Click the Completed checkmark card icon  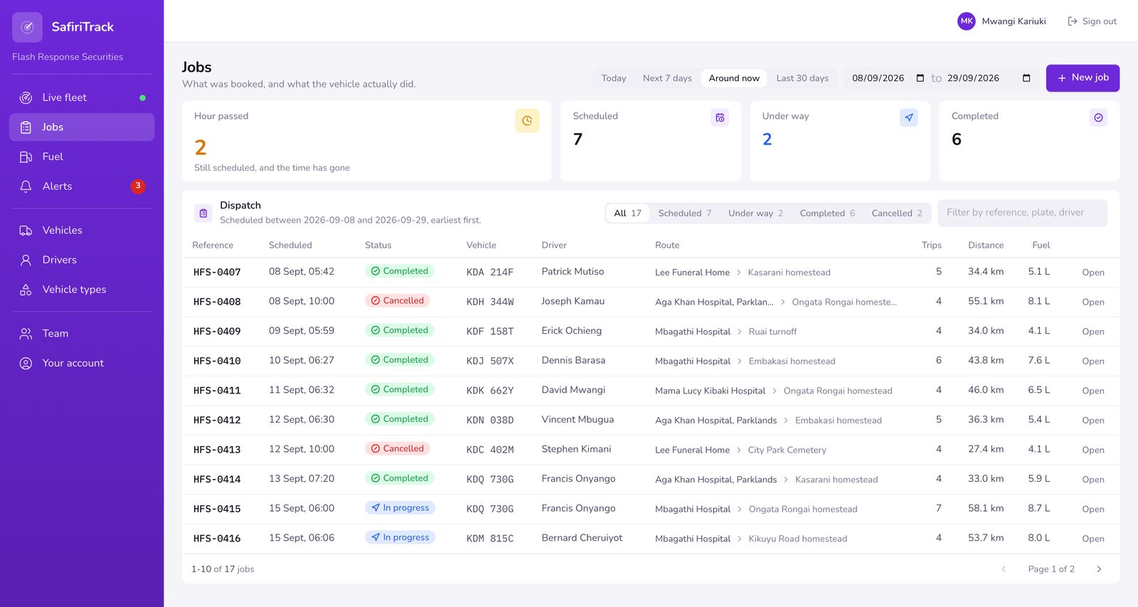click(1098, 117)
